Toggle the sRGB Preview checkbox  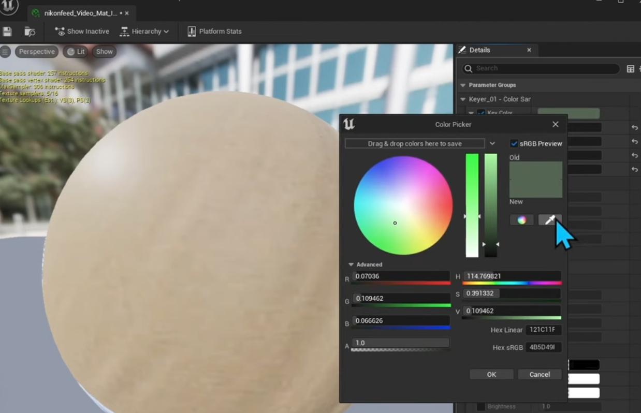(x=514, y=143)
